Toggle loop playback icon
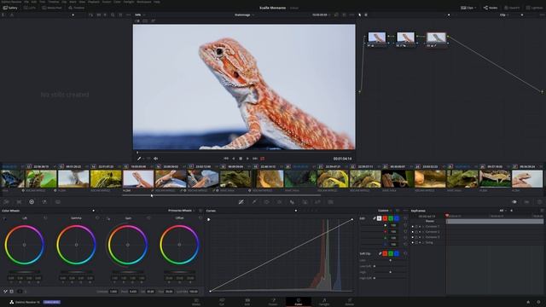546x307 pixels. tap(263, 159)
